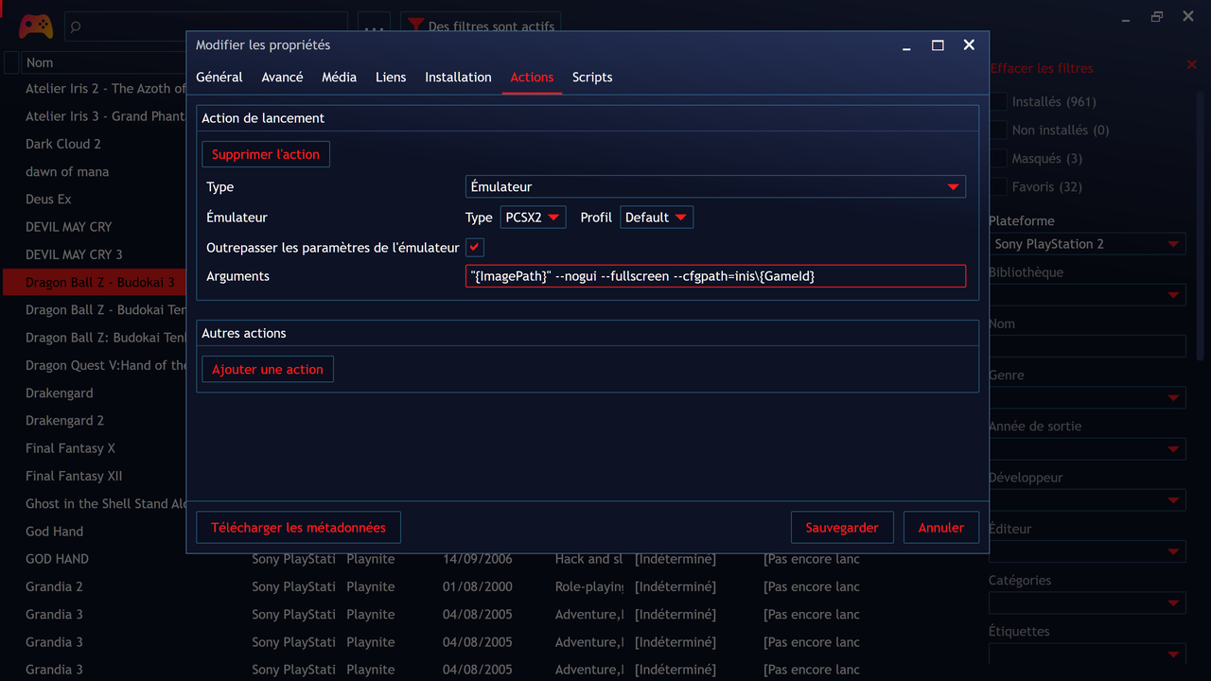Viewport: 1211px width, 681px height.
Task: Switch to the Avancé tab
Action: (282, 78)
